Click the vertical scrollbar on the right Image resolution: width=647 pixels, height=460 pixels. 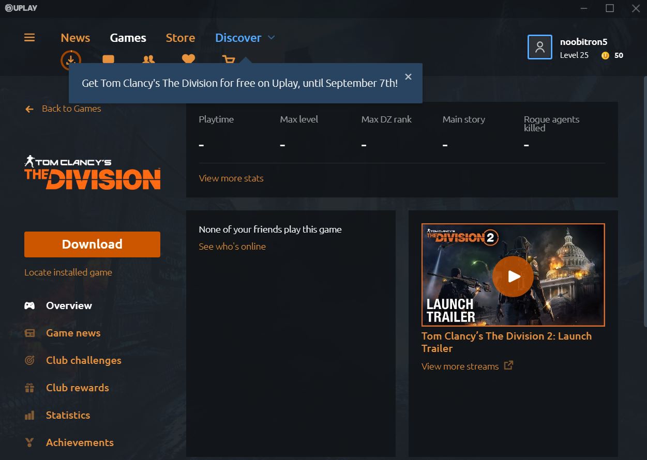pos(644,202)
